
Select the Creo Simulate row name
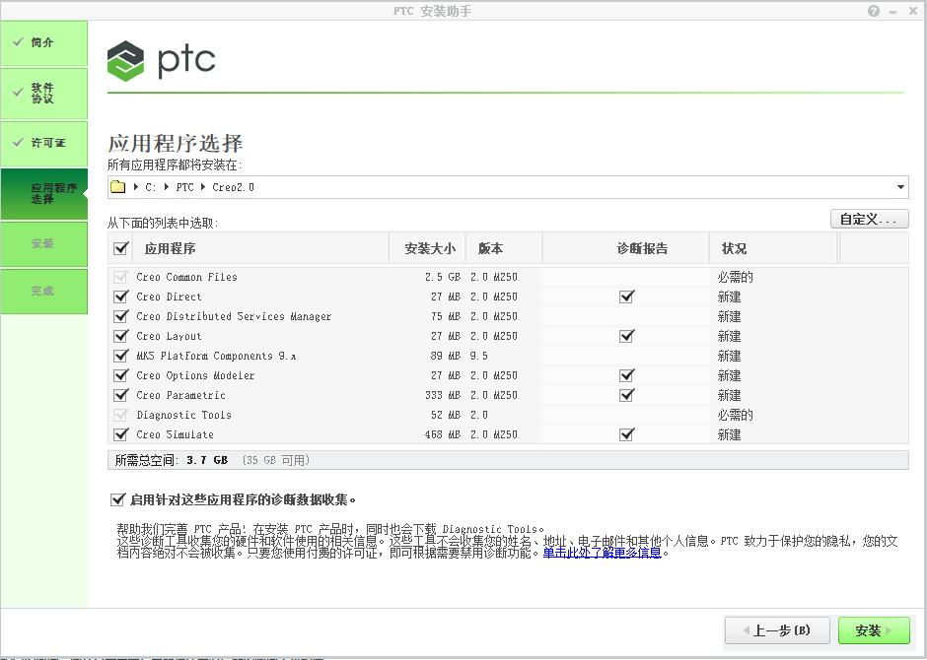175,434
